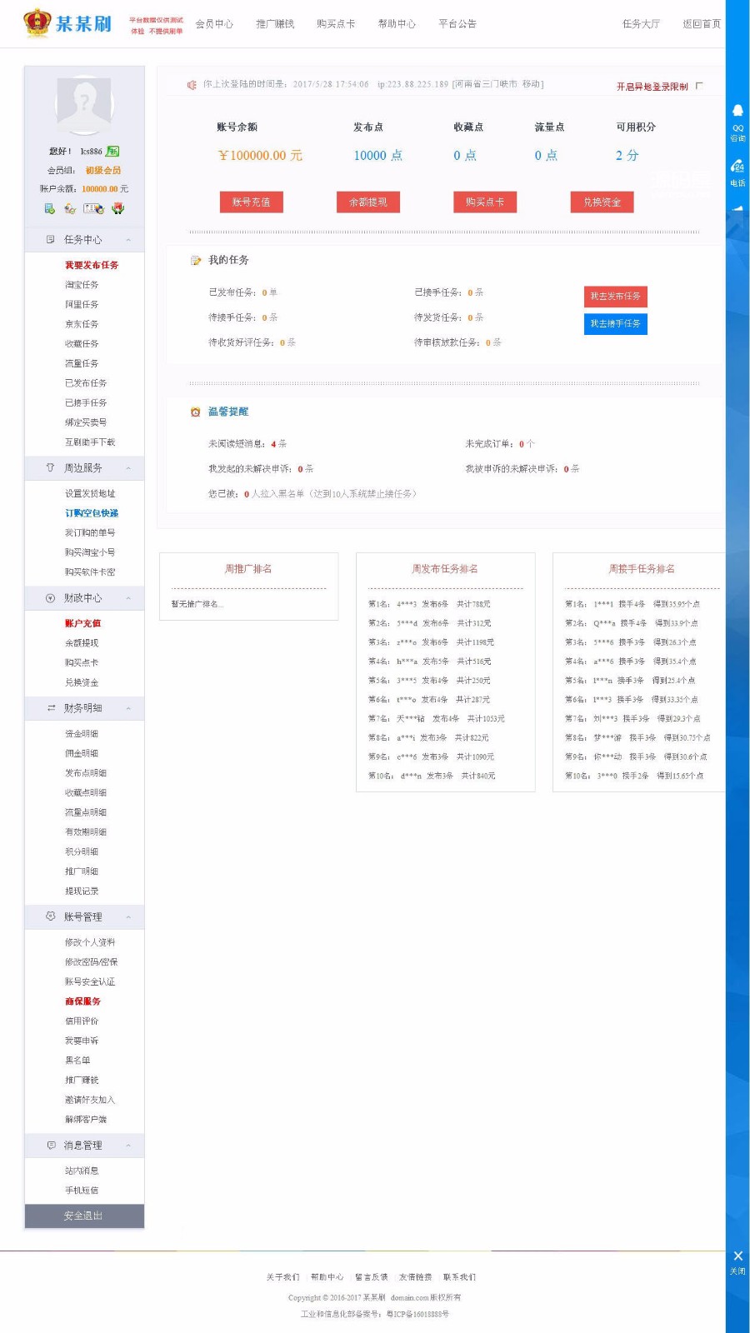Open 京东任务 in sidebar

point(82,324)
